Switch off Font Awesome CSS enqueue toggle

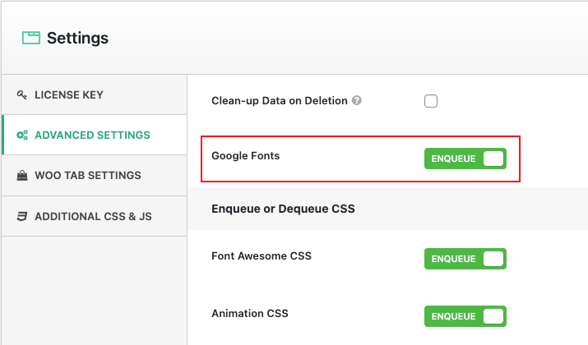pyautogui.click(x=465, y=259)
